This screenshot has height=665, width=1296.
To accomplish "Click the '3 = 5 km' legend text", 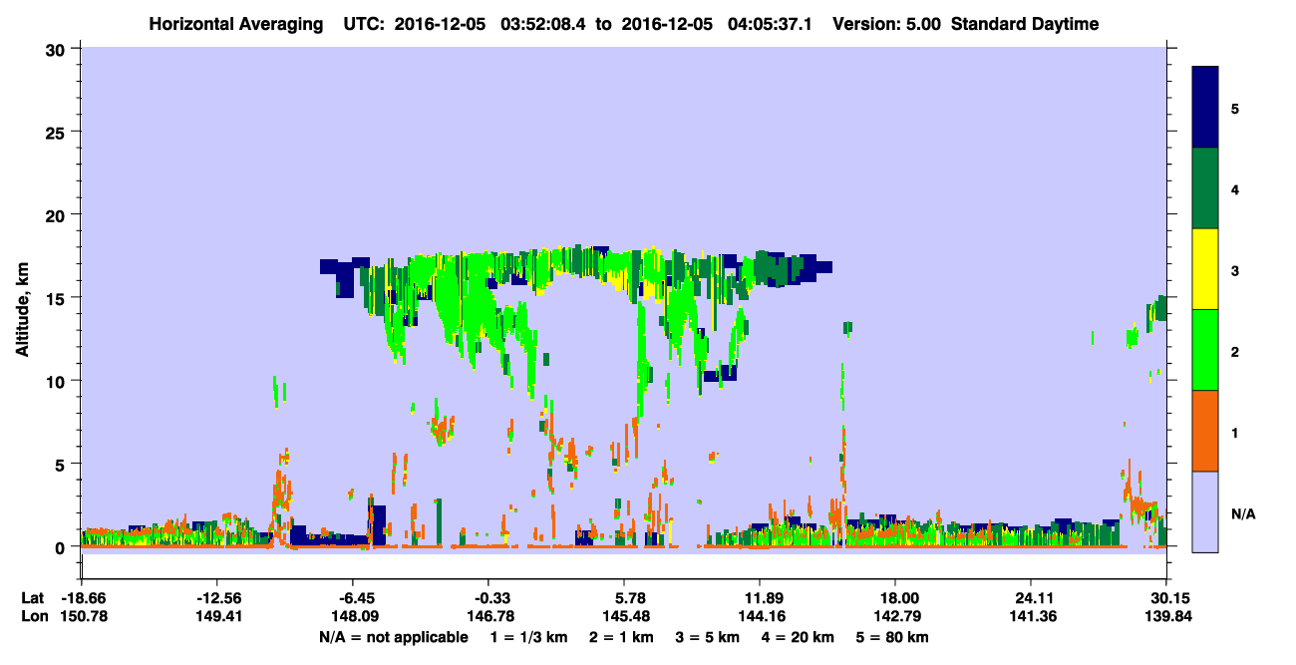I will pyautogui.click(x=708, y=637).
